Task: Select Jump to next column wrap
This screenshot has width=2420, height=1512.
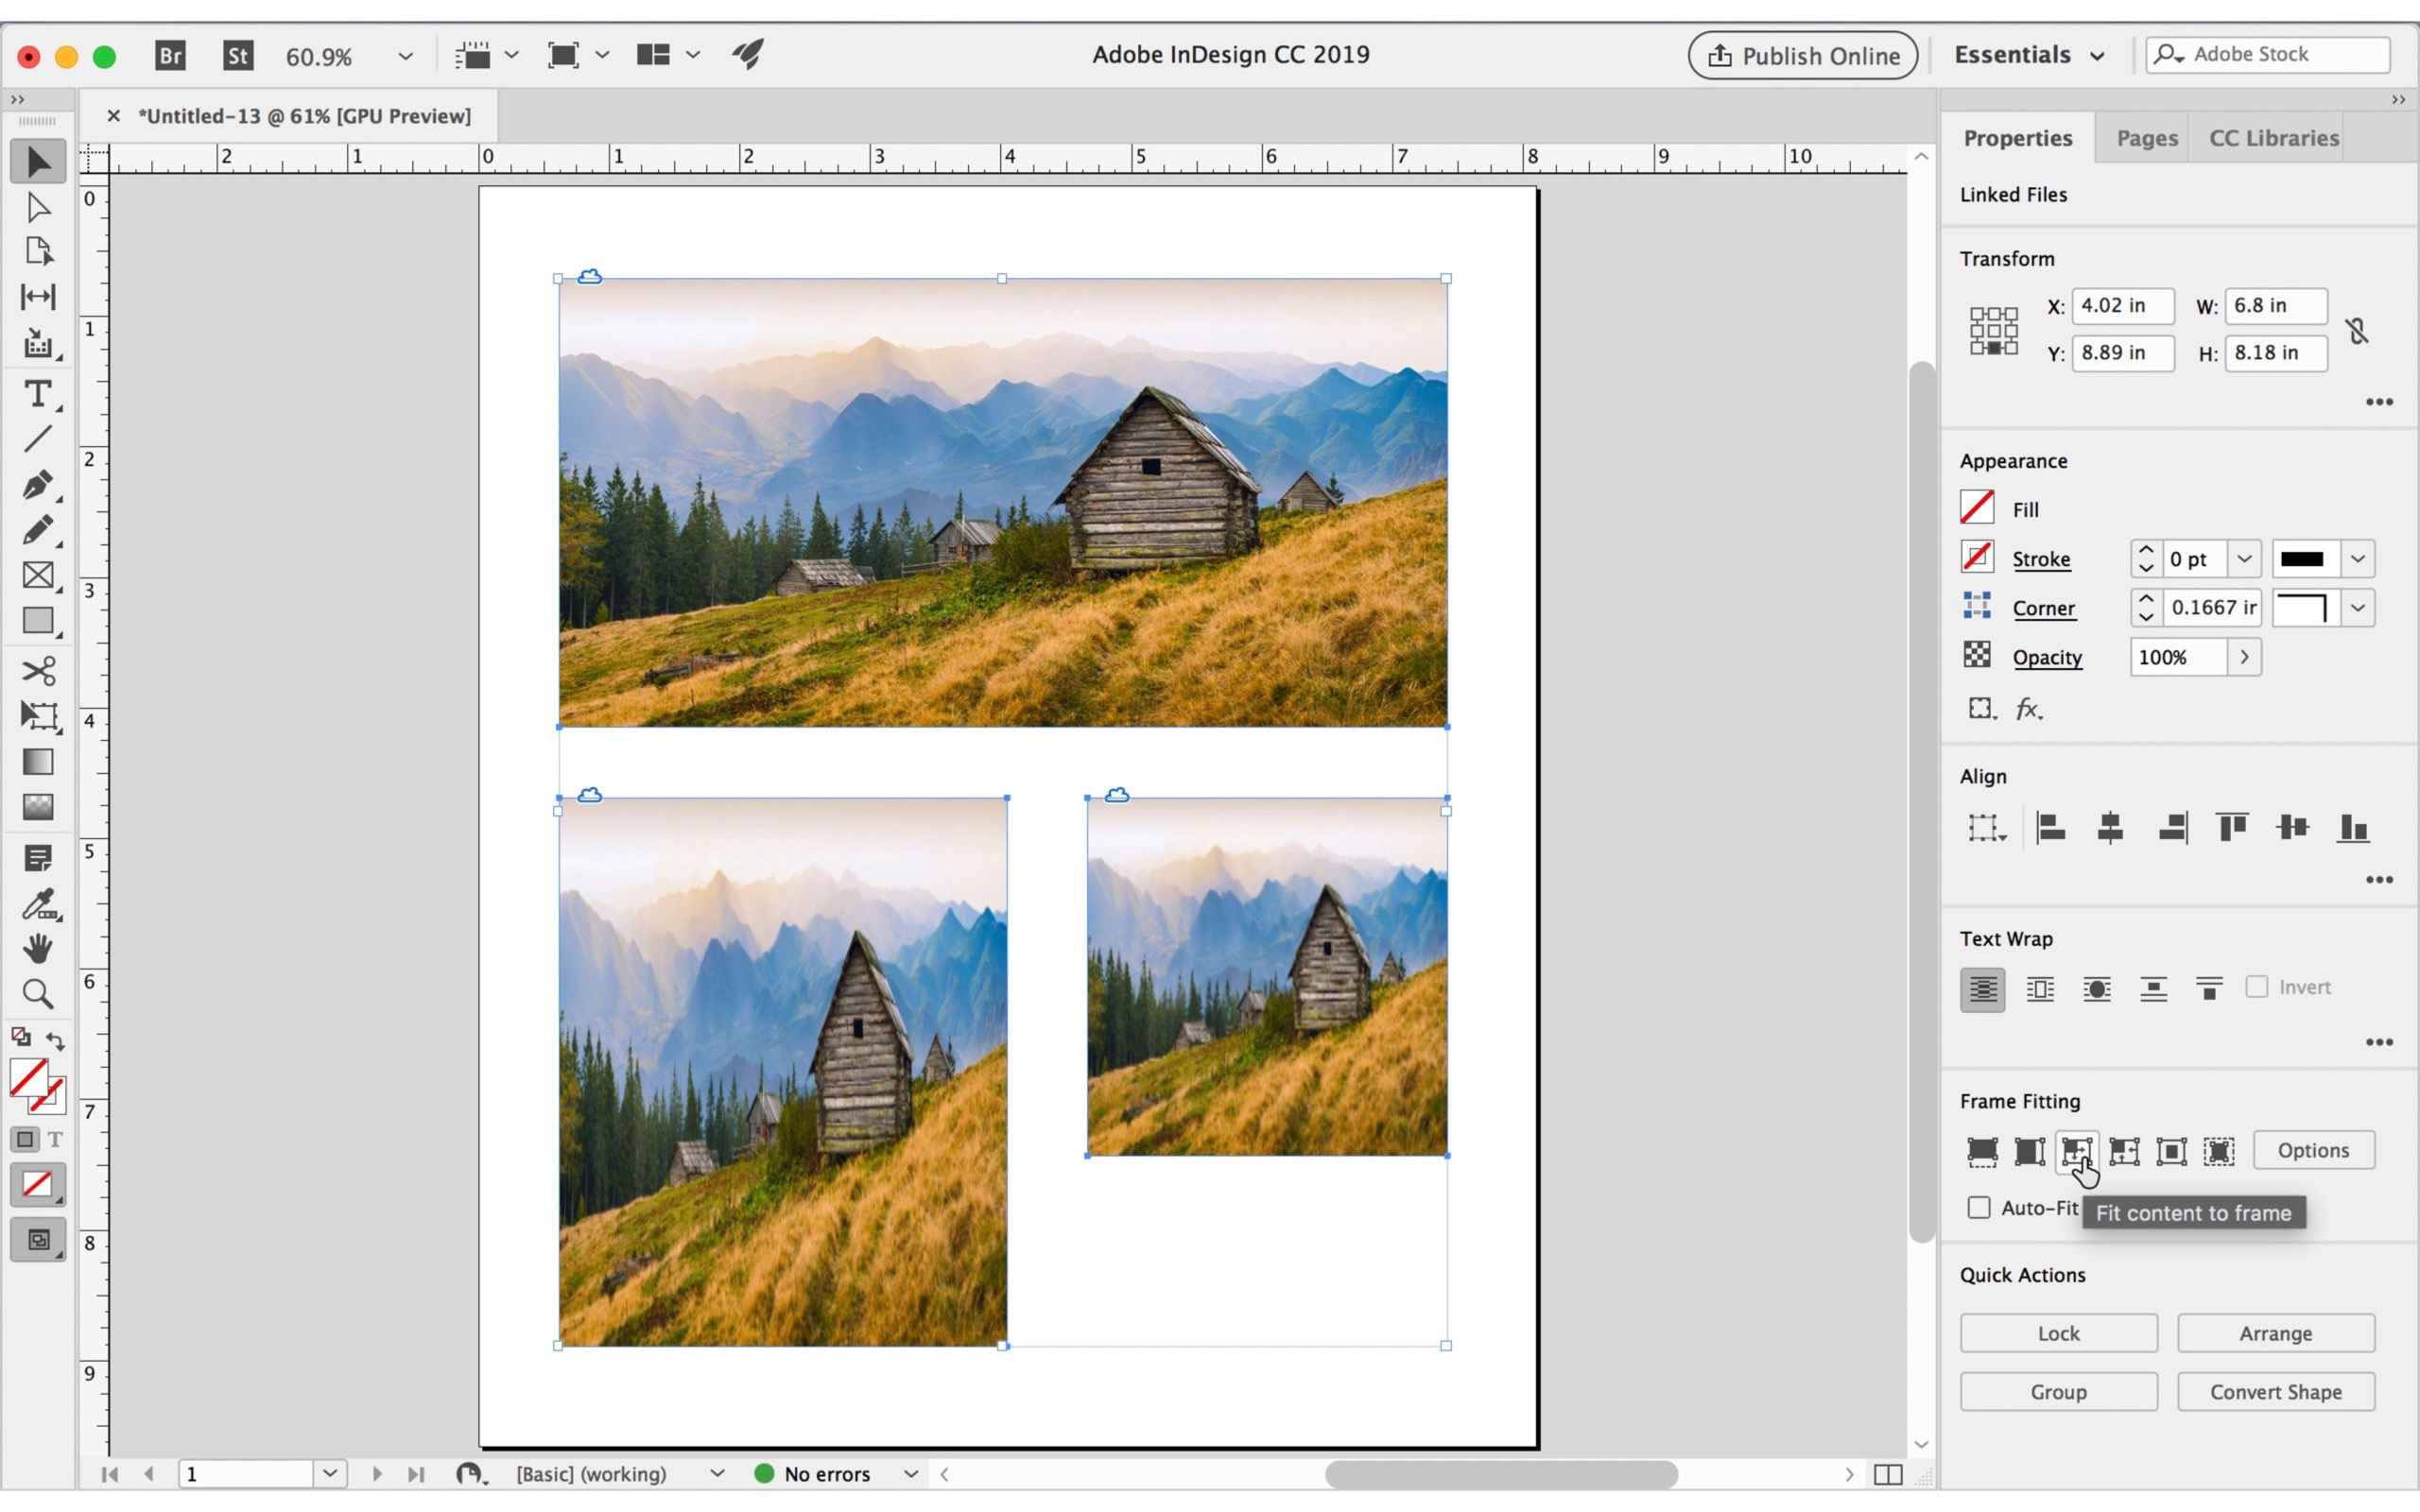Action: (2210, 989)
